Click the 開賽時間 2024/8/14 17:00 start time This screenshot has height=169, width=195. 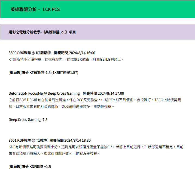pyautogui.click(x=103, y=93)
